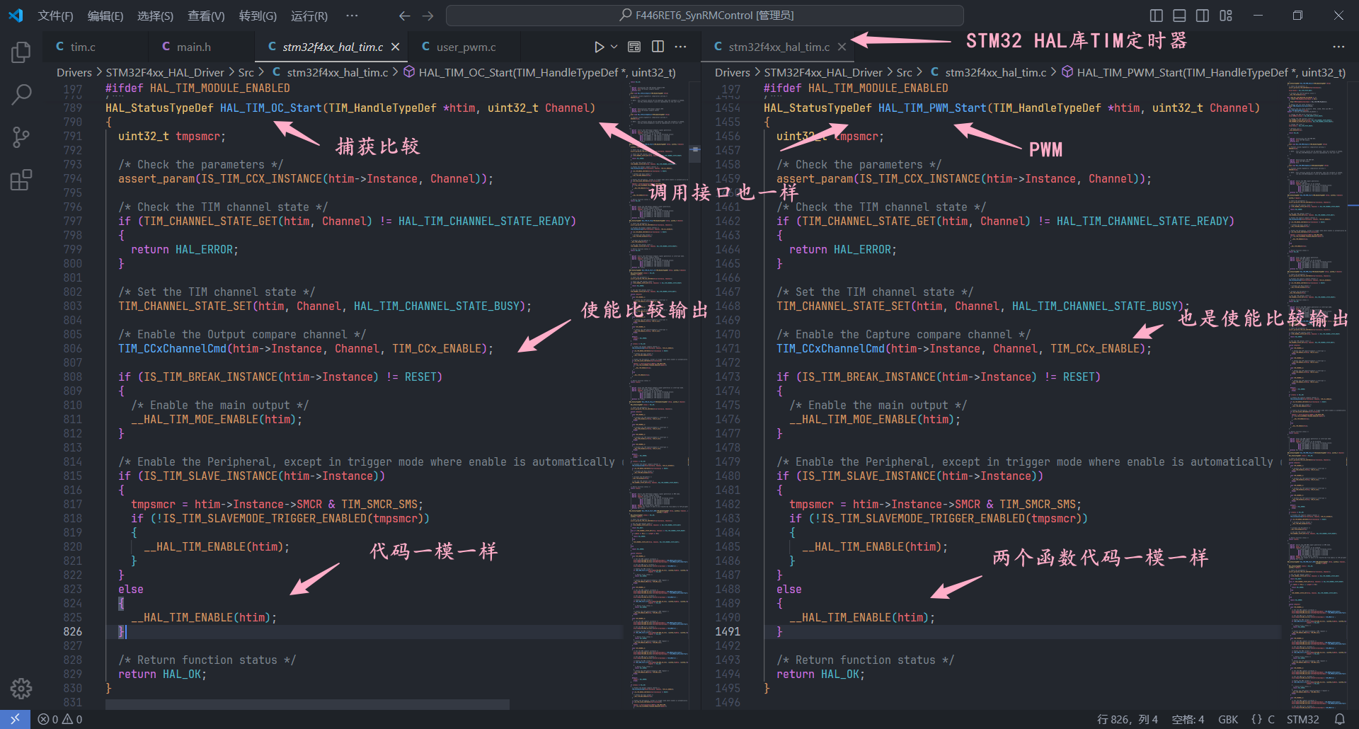Click HAL_TIM_PWM_Start function name in code

[932, 108]
